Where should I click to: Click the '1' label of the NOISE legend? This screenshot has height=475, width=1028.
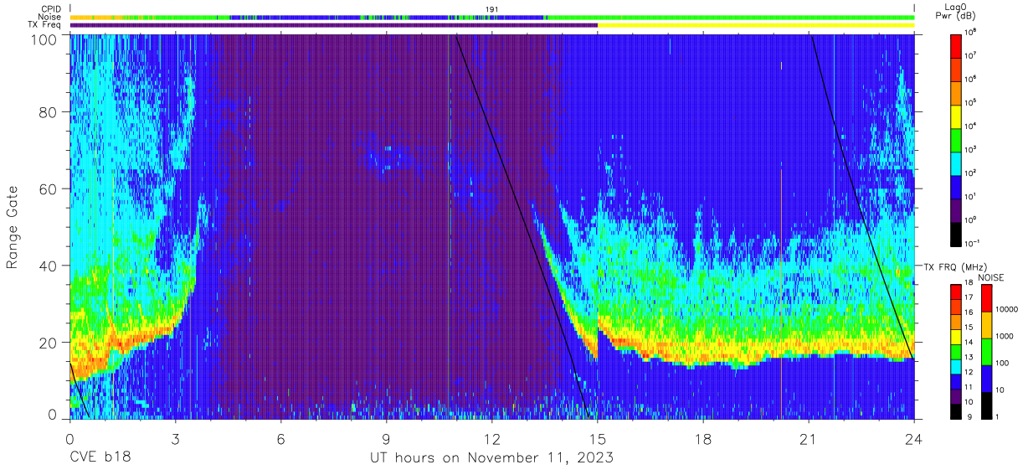pos(999,417)
